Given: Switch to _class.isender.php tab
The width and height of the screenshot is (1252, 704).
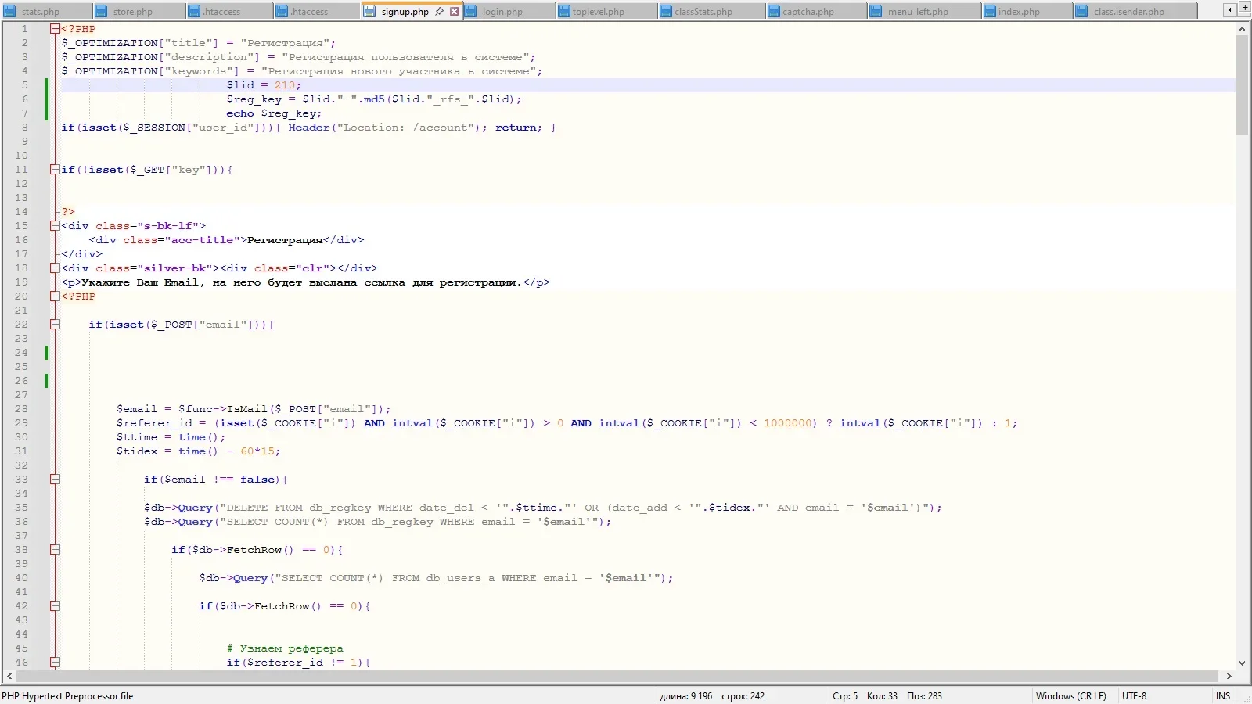Looking at the screenshot, I should point(1135,12).
